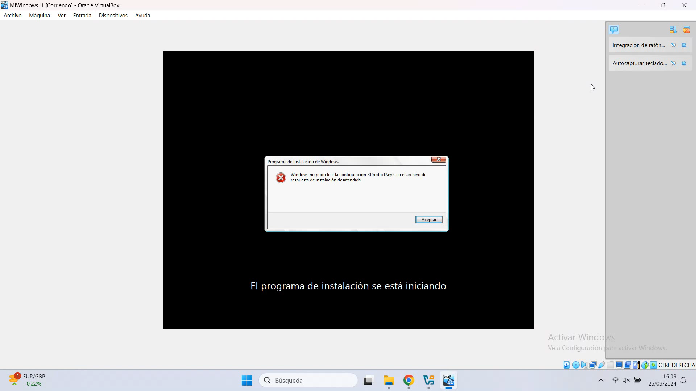Open the Dispositivos menu
696x391 pixels.
(113, 15)
